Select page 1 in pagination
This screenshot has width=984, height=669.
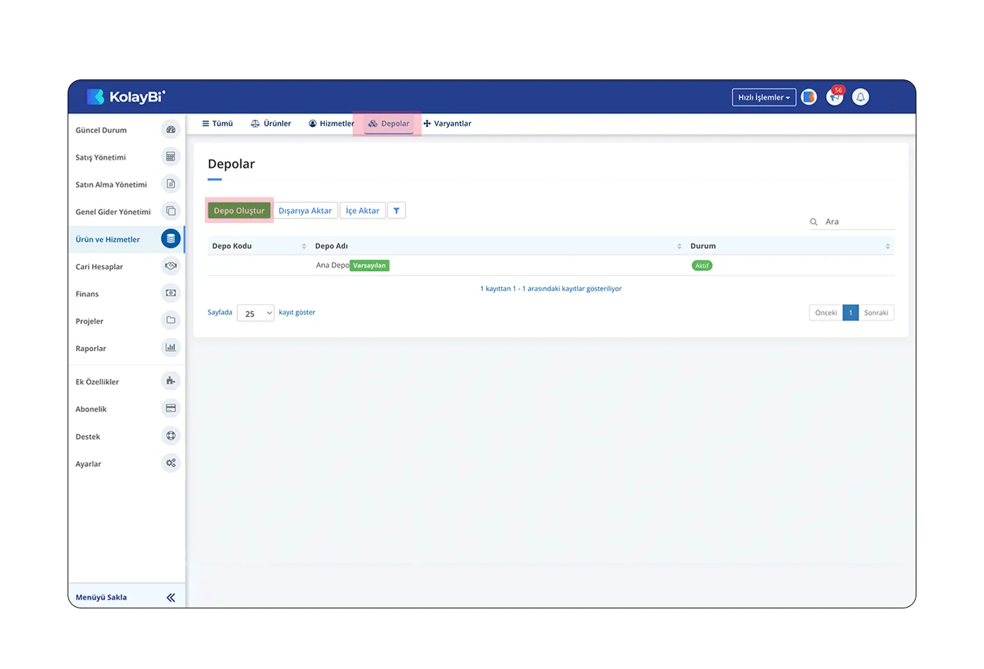[x=850, y=313]
